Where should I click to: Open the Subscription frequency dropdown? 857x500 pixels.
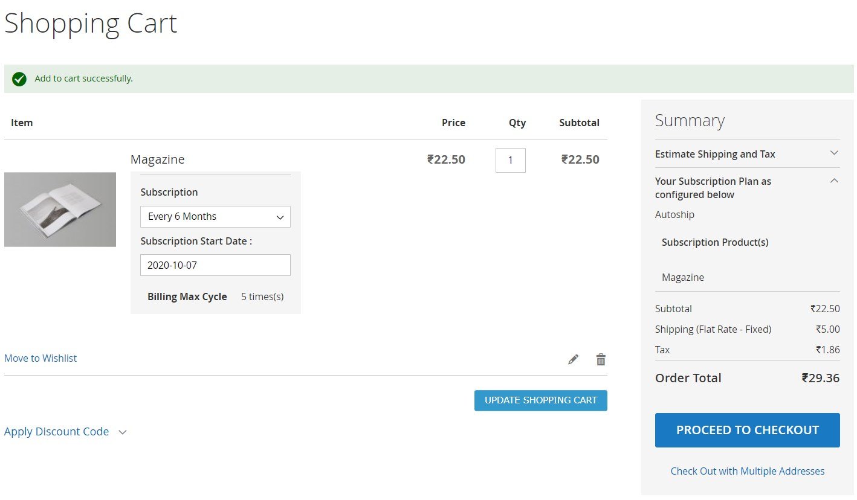click(215, 217)
